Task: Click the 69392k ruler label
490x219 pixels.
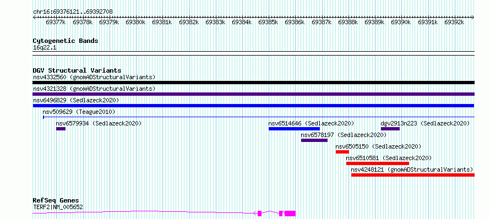Action: click(454, 23)
